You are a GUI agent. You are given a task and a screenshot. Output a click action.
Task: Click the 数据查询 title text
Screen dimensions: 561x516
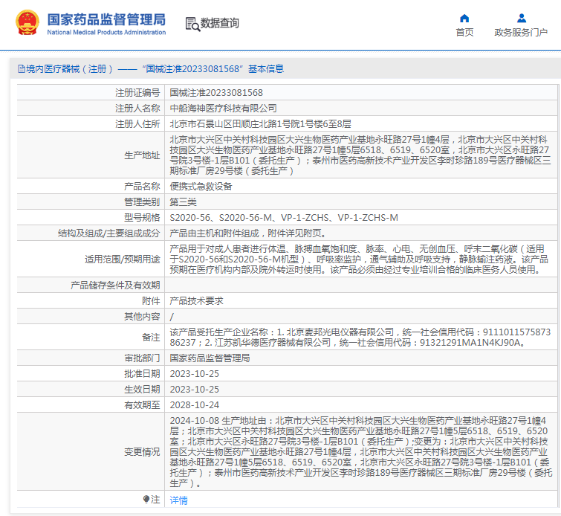(x=219, y=23)
